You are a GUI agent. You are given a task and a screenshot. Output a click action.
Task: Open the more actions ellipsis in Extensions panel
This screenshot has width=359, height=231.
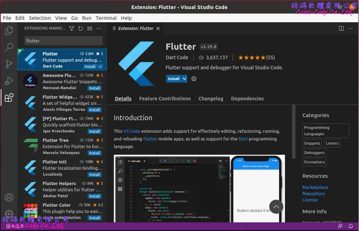(x=98, y=29)
